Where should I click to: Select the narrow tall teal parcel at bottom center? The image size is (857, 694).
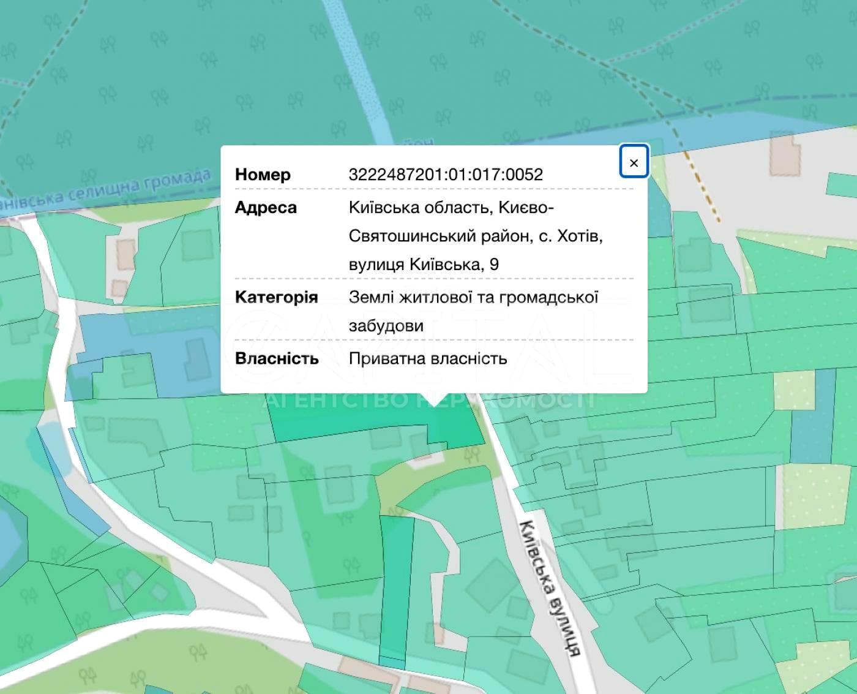395,588
